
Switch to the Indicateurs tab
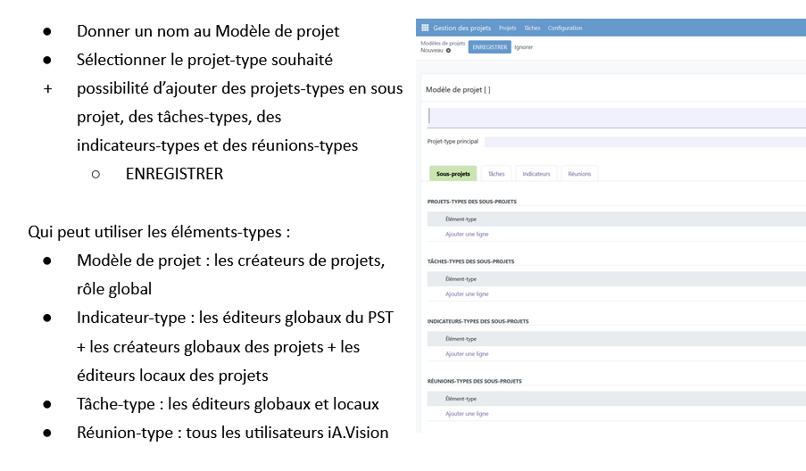pyautogui.click(x=536, y=174)
